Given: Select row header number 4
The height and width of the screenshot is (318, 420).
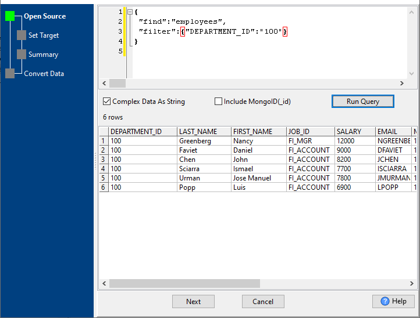Looking at the screenshot, I should pos(104,169).
